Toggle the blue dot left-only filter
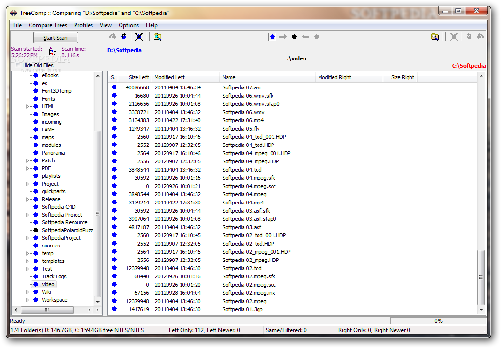Viewport: 501px width, 348px height. pyautogui.click(x=272, y=37)
